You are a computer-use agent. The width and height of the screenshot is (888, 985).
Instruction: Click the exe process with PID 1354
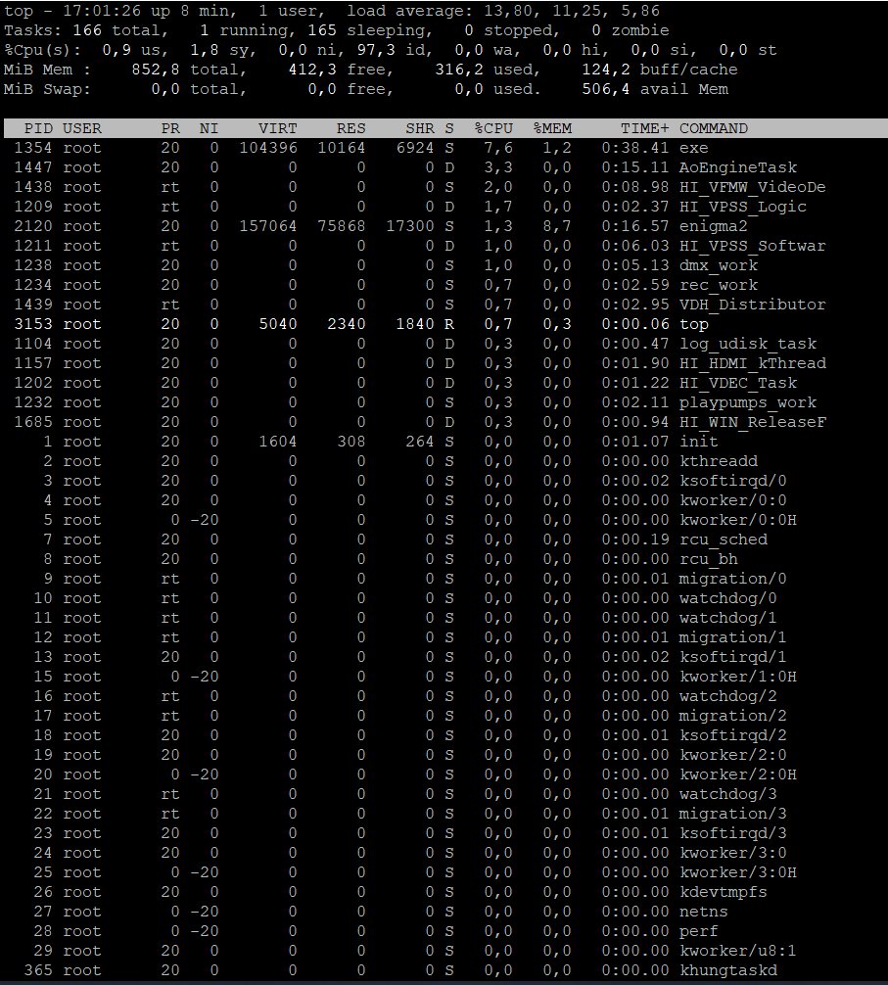click(x=693, y=148)
